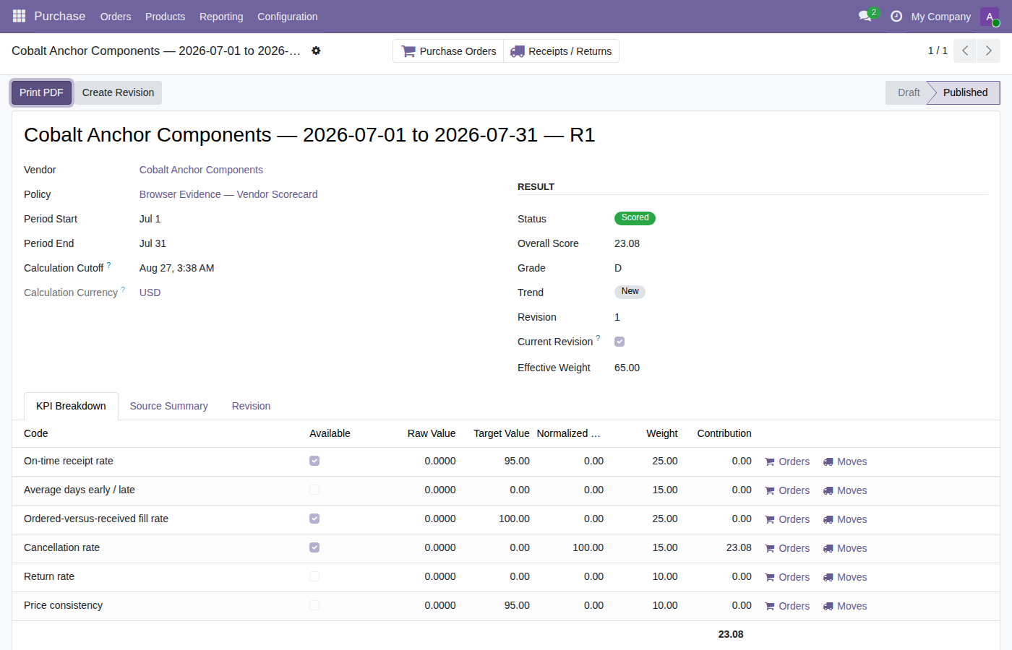The height and width of the screenshot is (650, 1012).
Task: Open Orders for Price consistency
Action: [787, 606]
